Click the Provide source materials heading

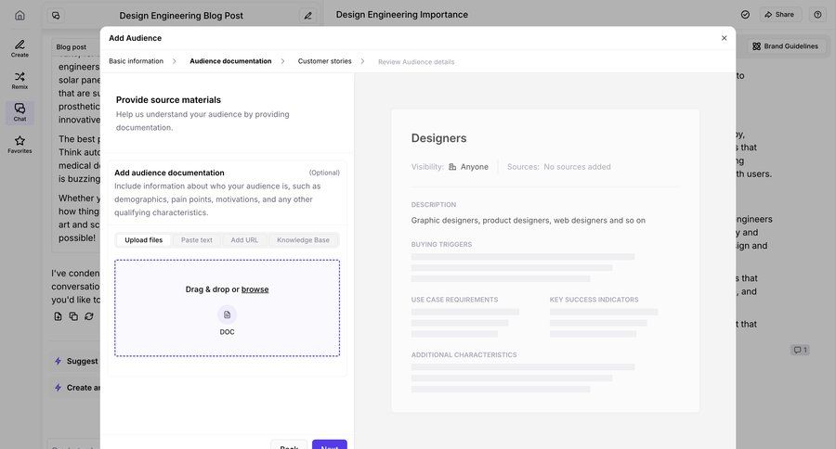(168, 99)
